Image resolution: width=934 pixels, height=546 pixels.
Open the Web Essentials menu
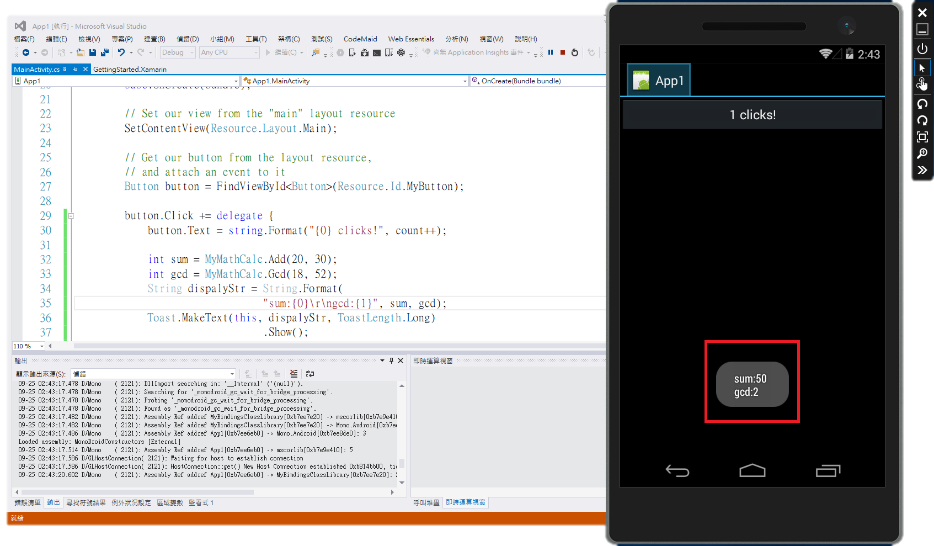point(411,39)
